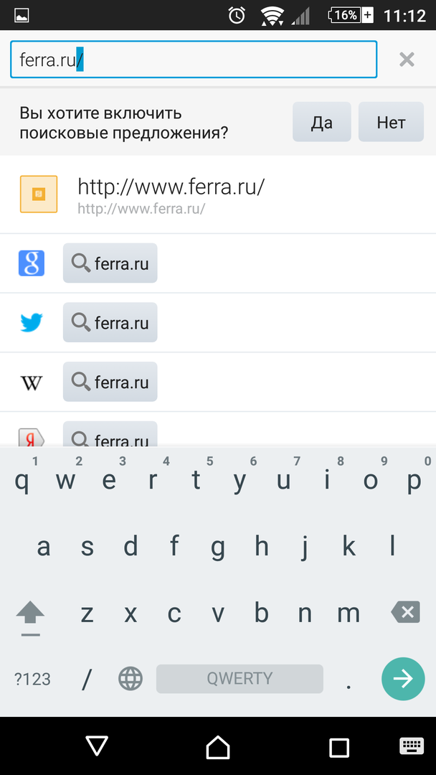The height and width of the screenshot is (775, 436).
Task: Tap Нет to decline search suggestions
Action: click(391, 122)
